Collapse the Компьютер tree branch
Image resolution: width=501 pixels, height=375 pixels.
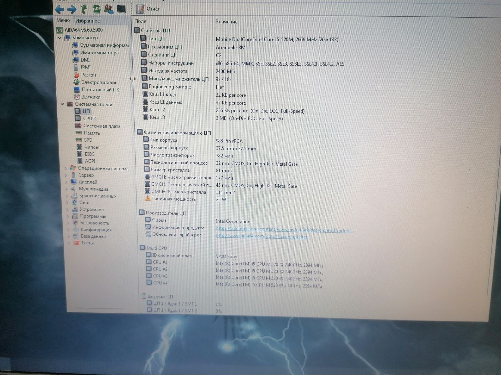(59, 38)
